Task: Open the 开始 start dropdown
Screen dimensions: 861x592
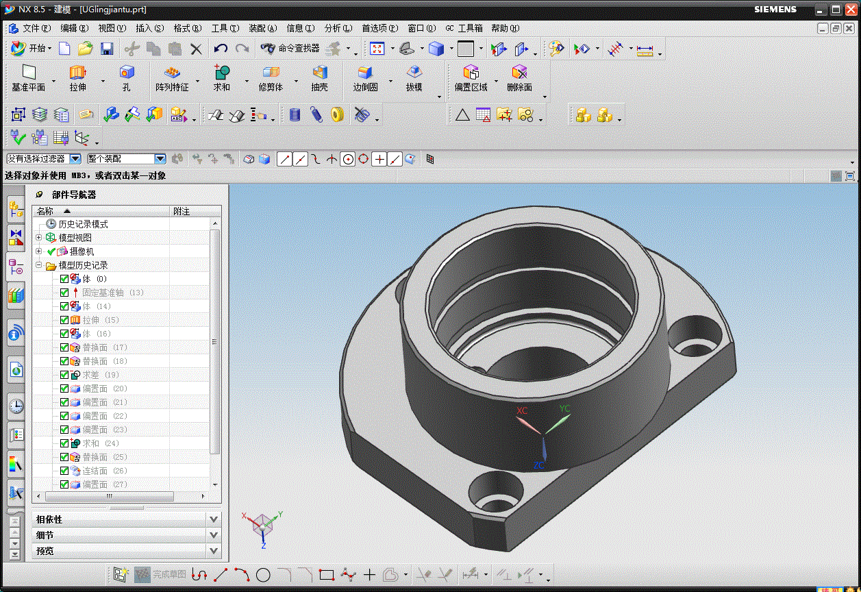Action: coord(31,49)
